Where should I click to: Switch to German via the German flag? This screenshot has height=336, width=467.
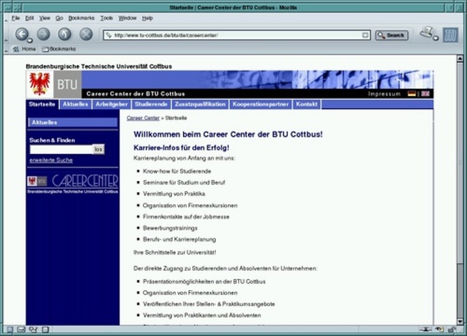412,94
